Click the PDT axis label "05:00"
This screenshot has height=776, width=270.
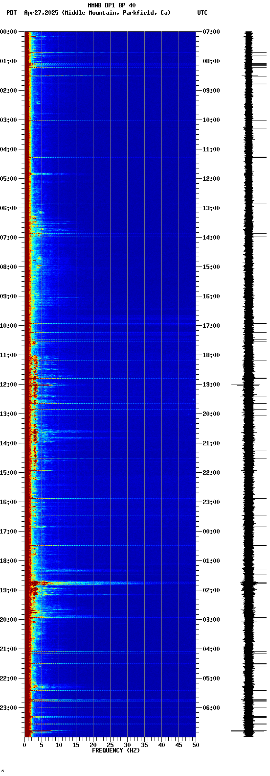pos(8,179)
